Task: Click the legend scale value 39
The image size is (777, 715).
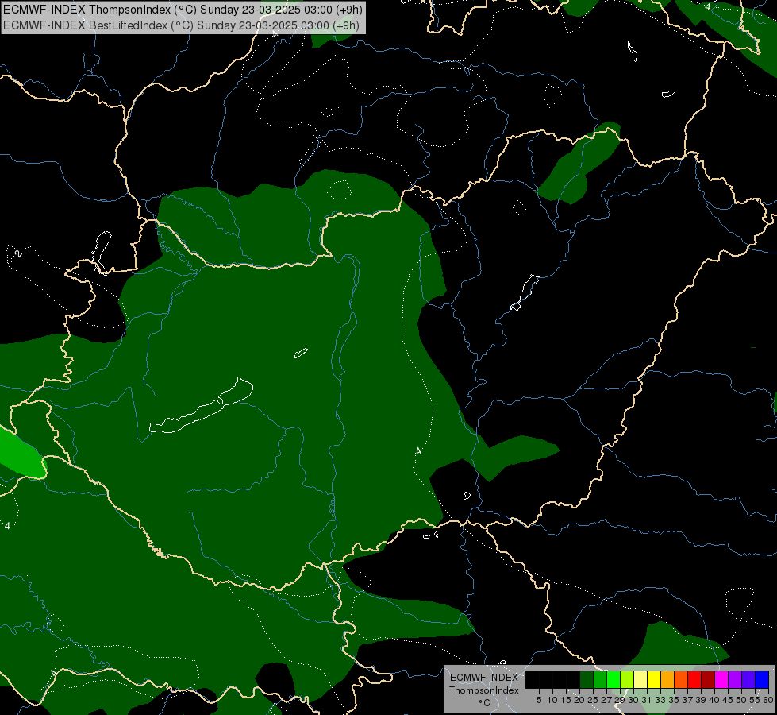Action: click(x=701, y=700)
